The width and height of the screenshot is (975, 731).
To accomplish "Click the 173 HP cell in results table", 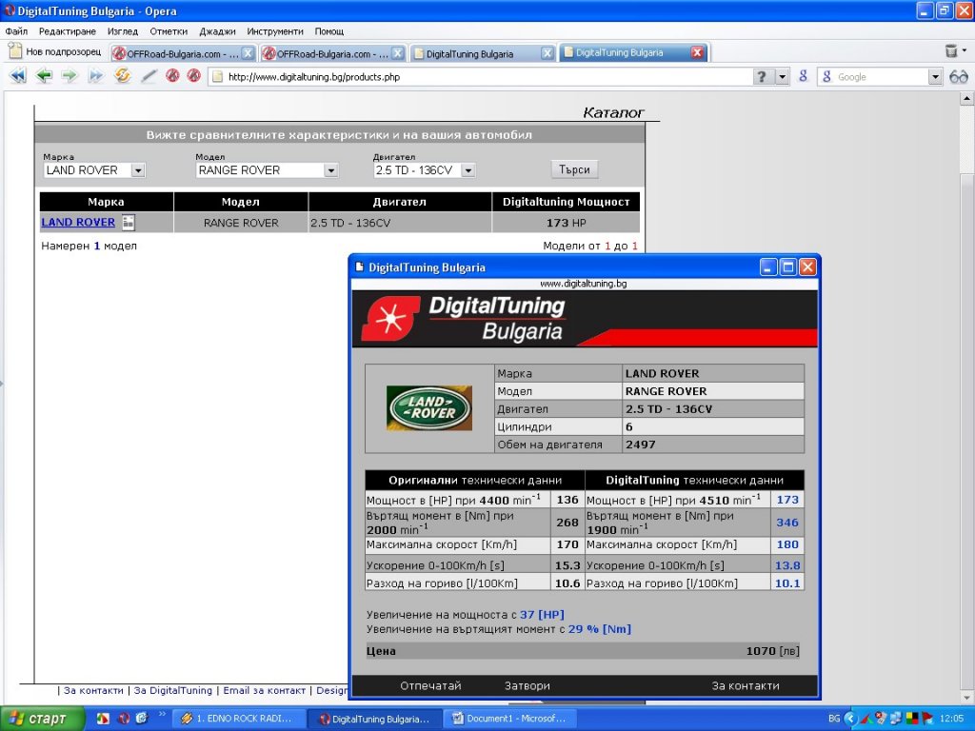I will 566,223.
